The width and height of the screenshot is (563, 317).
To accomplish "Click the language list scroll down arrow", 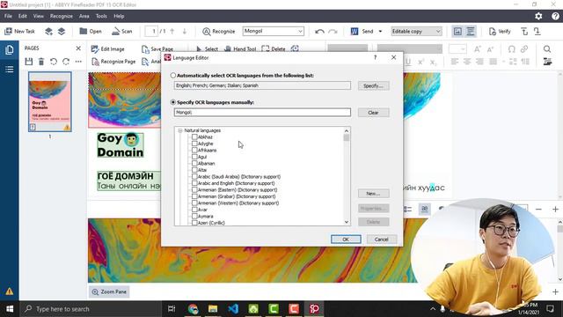I will click(347, 222).
